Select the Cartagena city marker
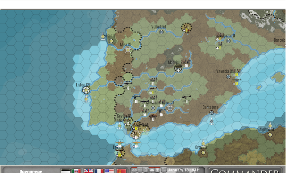The image size is (288, 173). click(x=212, y=112)
